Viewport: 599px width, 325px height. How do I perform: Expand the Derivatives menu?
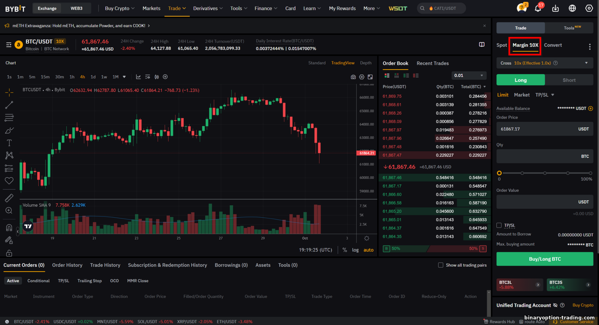(x=208, y=8)
